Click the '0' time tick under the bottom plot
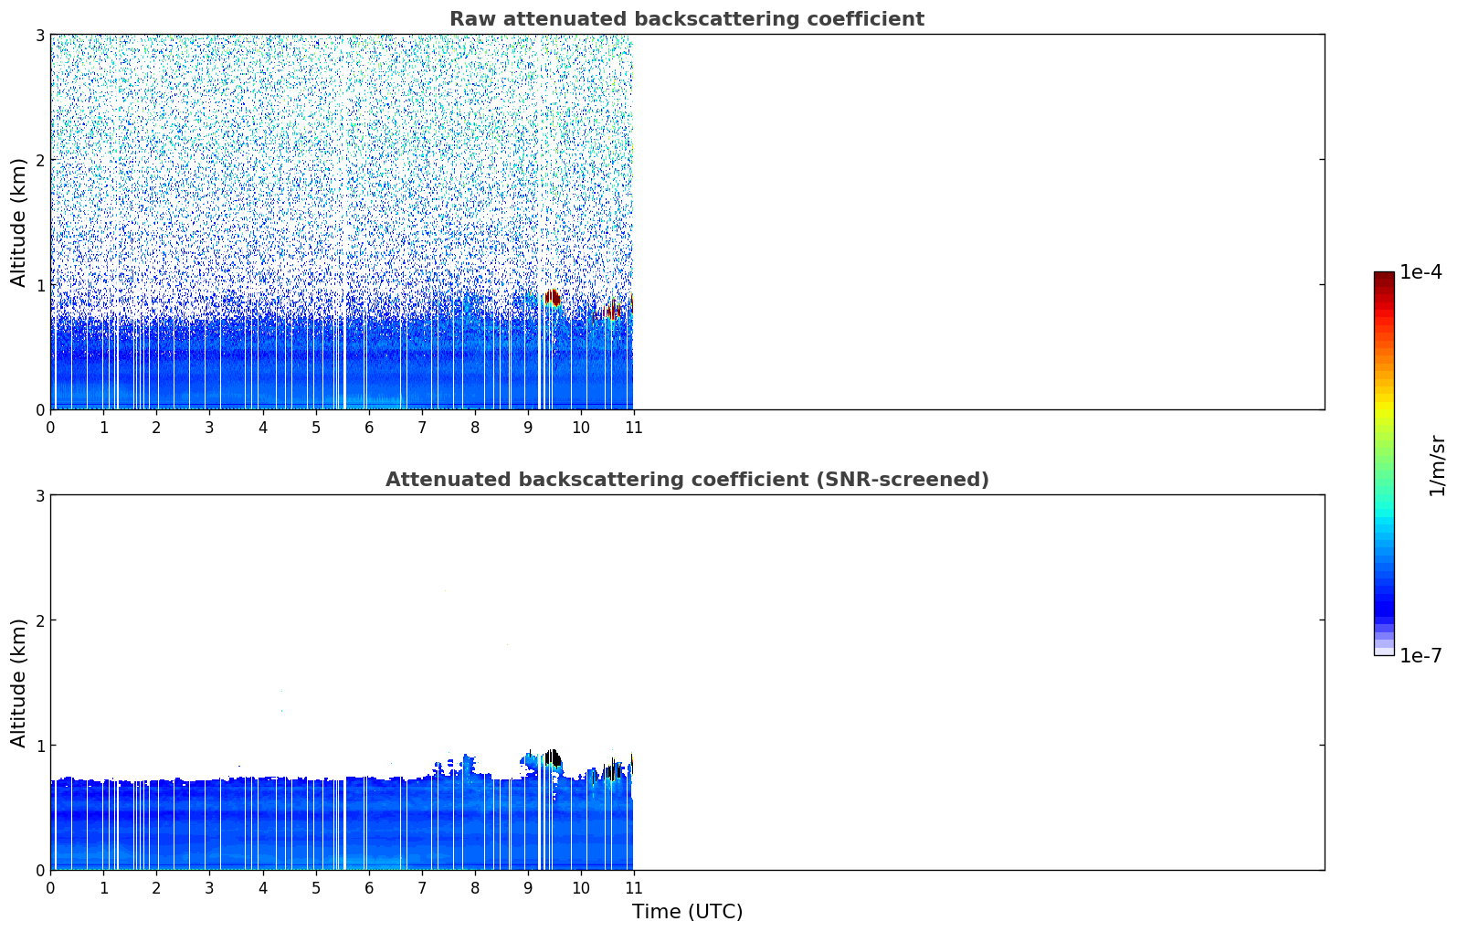This screenshot has width=1457, height=932. [x=50, y=888]
